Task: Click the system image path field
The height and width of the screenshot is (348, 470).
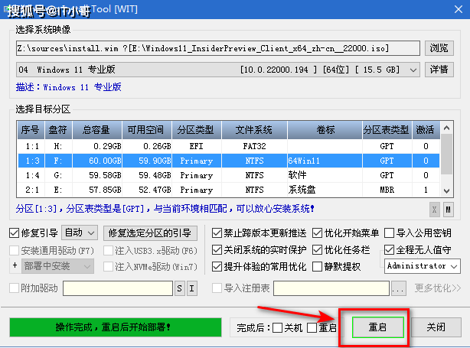Action: [218, 48]
